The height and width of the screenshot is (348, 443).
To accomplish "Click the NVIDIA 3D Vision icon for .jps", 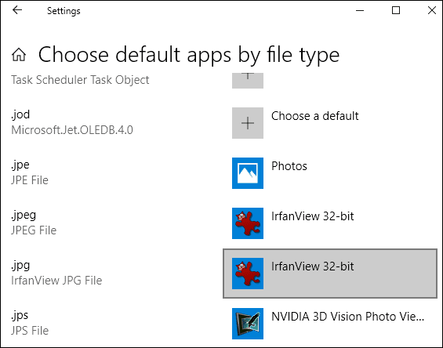I will [248, 324].
